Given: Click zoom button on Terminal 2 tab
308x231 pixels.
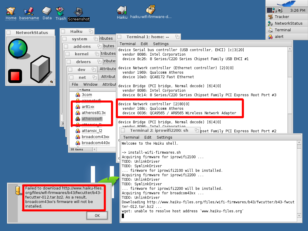Looking at the screenshot, I should pos(197,131).
